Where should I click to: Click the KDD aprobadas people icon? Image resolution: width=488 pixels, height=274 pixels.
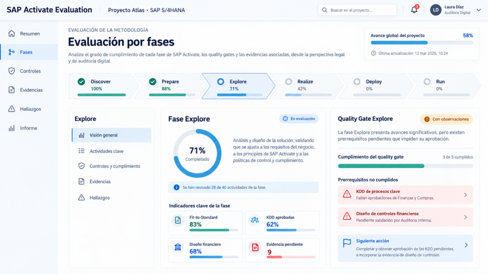coord(255,220)
